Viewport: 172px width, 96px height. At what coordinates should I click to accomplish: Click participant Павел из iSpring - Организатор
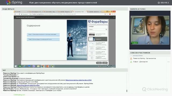click(x=144, y=58)
